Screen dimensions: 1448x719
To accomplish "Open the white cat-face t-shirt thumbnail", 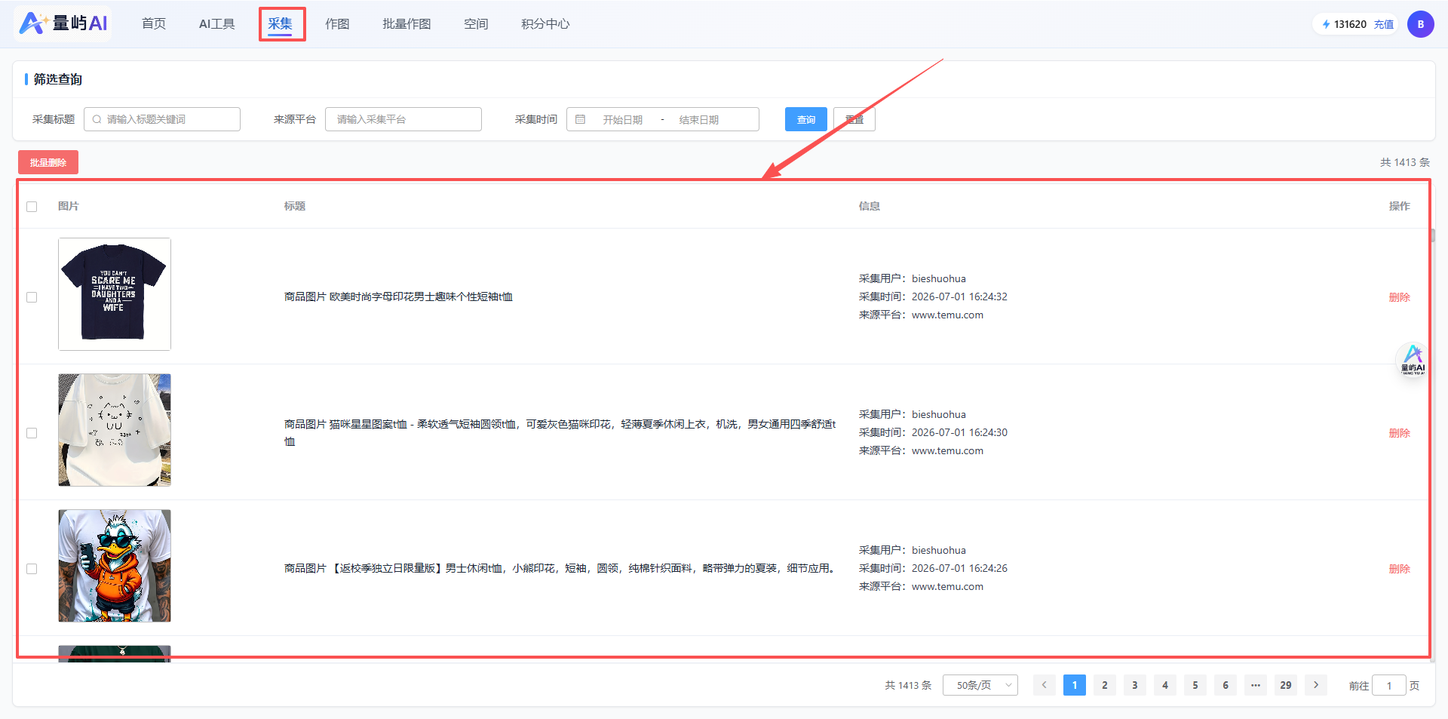I will pos(115,430).
